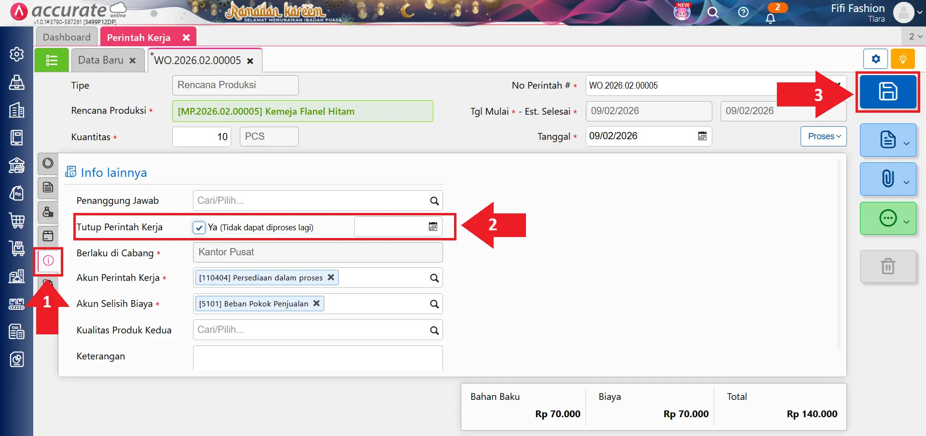This screenshot has width=926, height=436.
Task: Open the shopping cart sidebar module
Action: [17, 221]
